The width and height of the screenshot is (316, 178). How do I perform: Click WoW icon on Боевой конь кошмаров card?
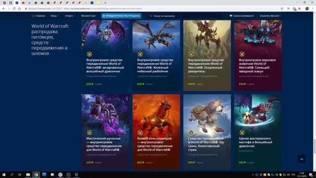coord(140,133)
